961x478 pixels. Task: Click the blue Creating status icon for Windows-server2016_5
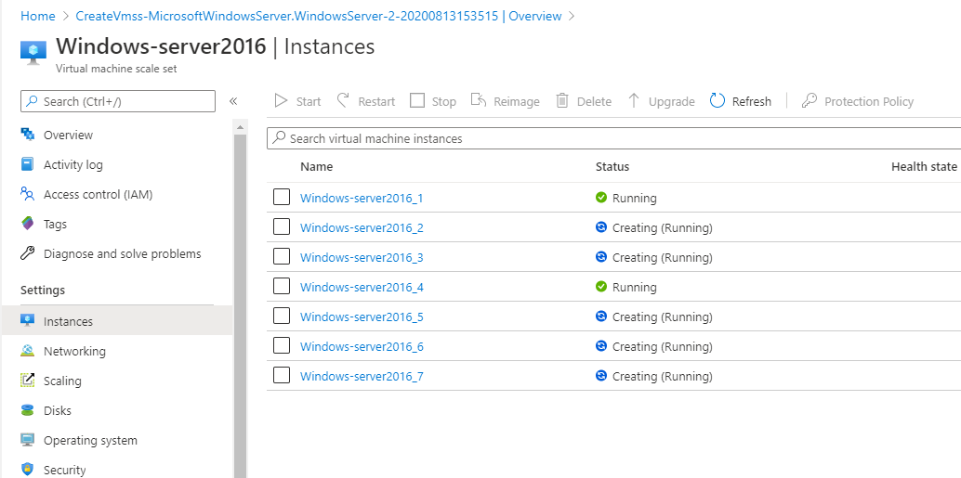(x=601, y=317)
